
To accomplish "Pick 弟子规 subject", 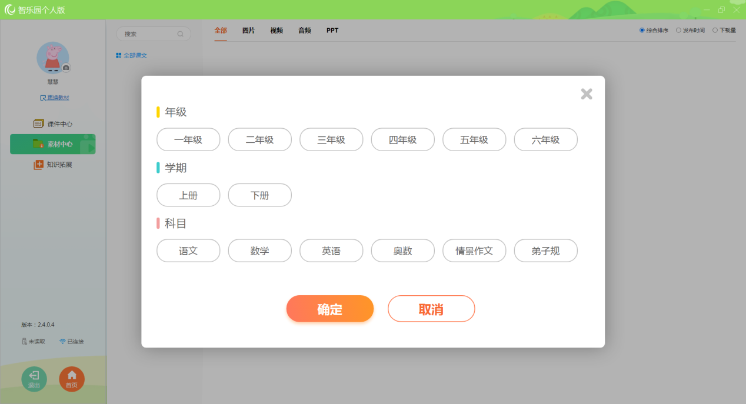I will click(x=546, y=251).
